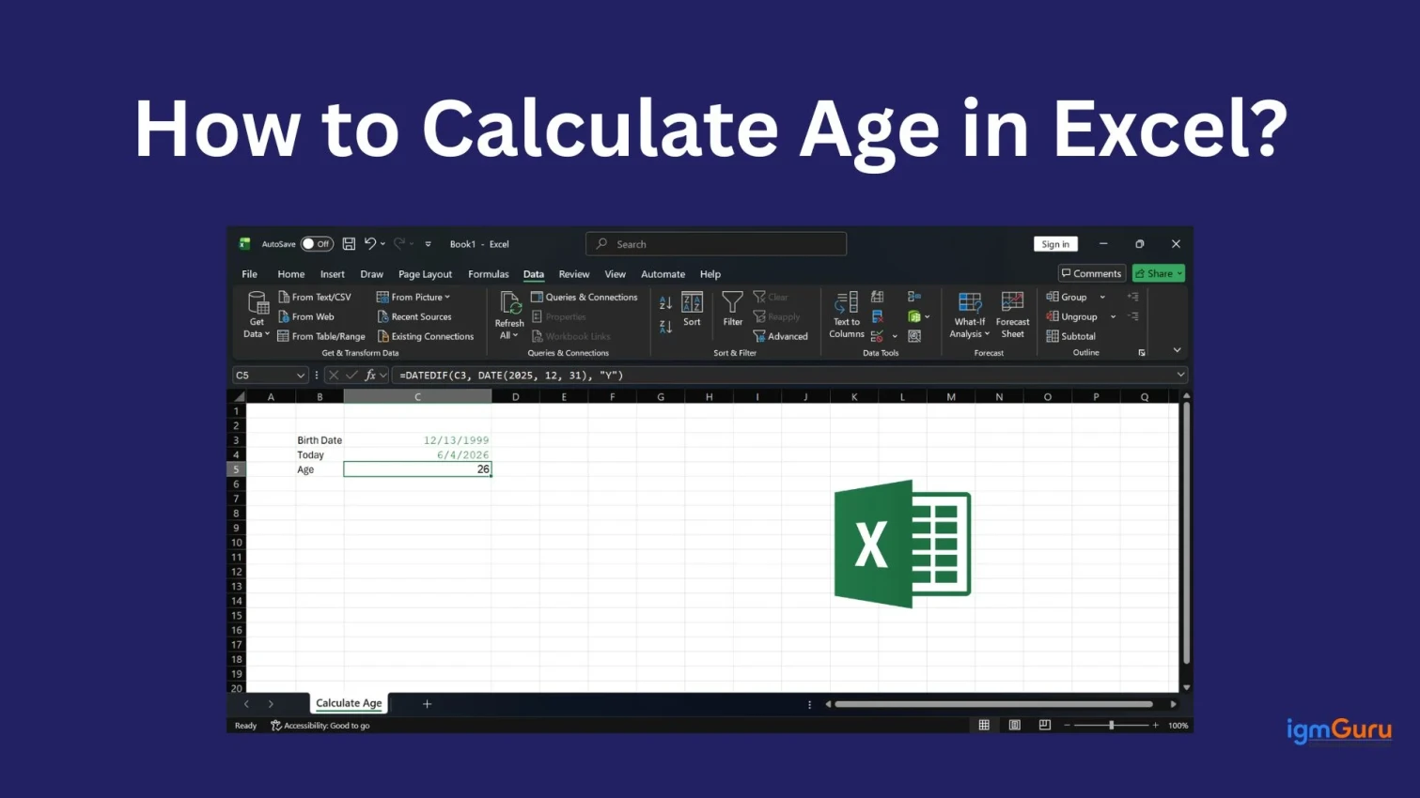The height and width of the screenshot is (798, 1420).
Task: Switch to the View tab
Action: (x=615, y=274)
